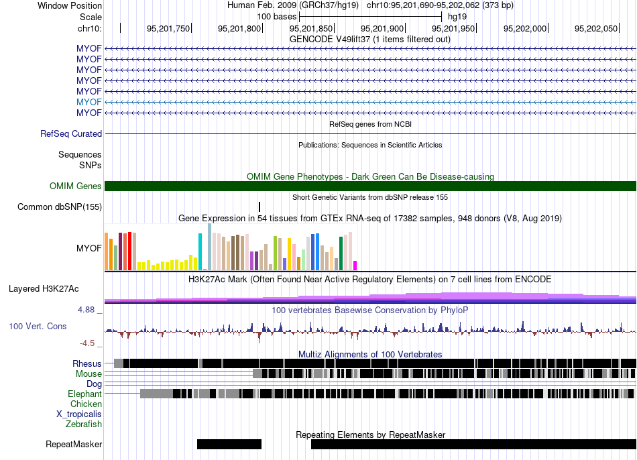The image size is (637, 460).
Task: Select the Layered H3K27Ac track label
Action: 44,289
